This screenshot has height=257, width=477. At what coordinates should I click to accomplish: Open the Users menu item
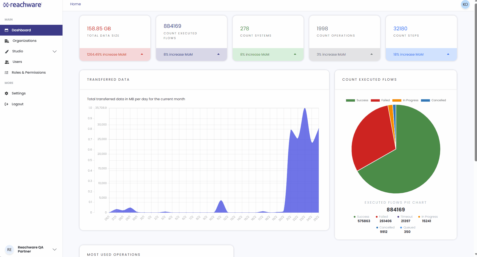pos(31,62)
